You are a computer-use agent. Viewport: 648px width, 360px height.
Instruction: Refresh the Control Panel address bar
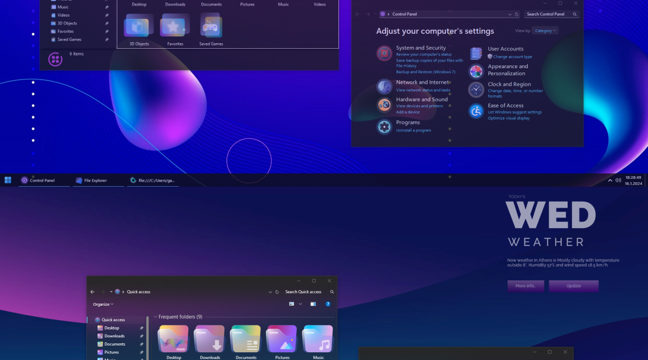[517, 14]
